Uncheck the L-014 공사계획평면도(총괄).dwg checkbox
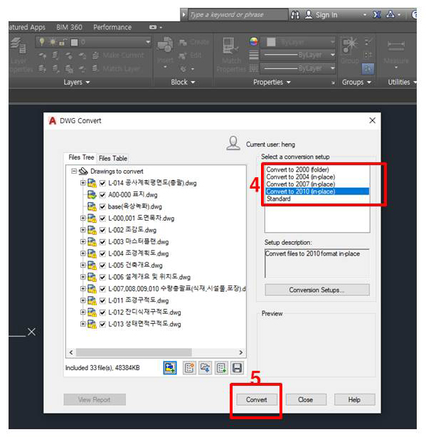The width and height of the screenshot is (426, 437). [x=102, y=183]
